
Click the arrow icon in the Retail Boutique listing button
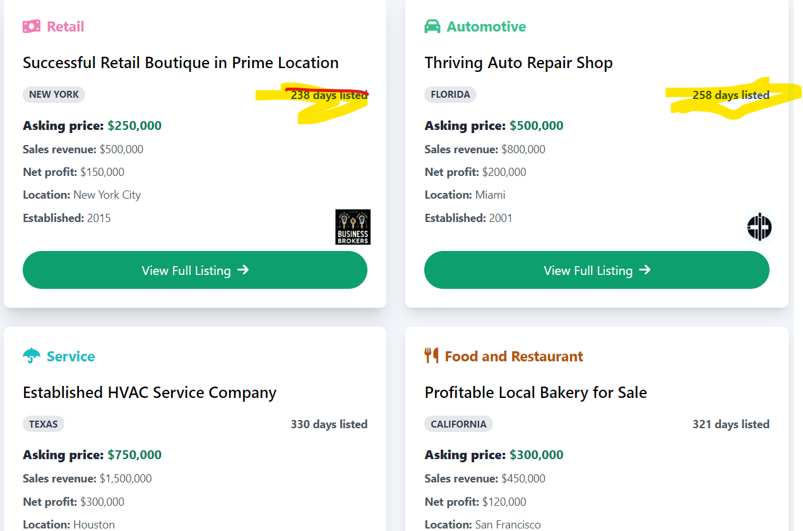click(244, 270)
